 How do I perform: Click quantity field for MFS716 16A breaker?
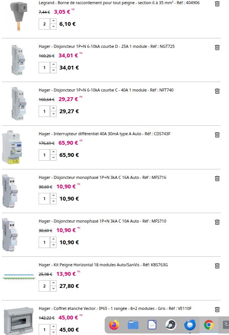click(44, 199)
